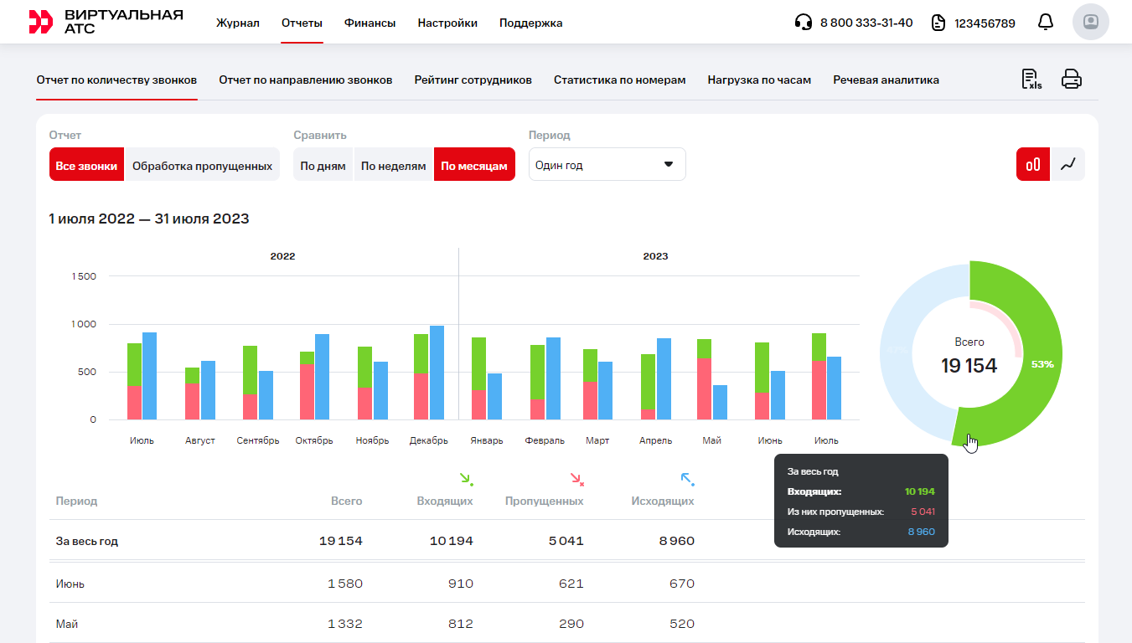
Task: Open the Период dropdown Один год
Action: click(x=607, y=165)
